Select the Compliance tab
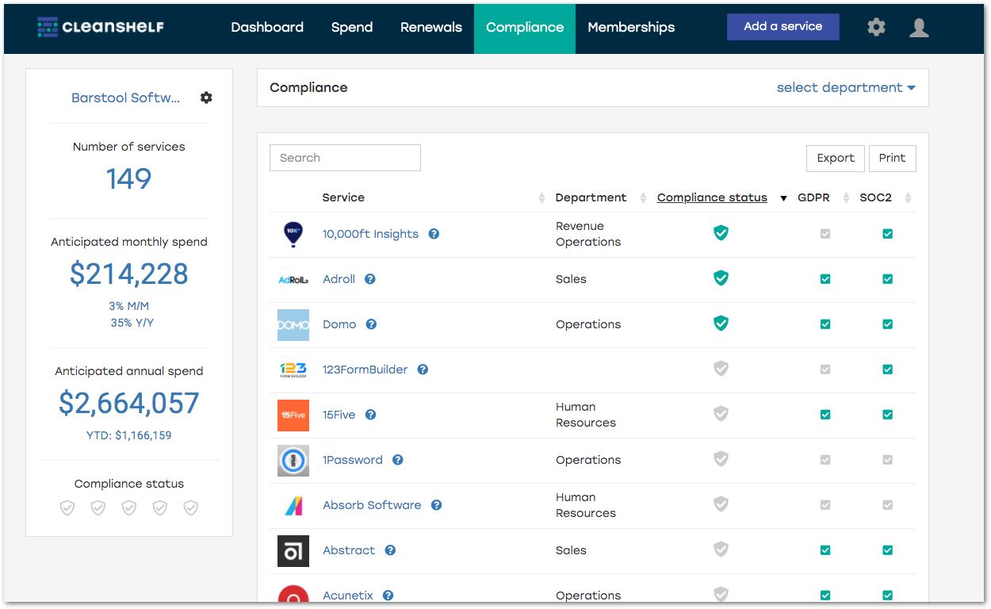Screen dimensions: 991x609 [x=525, y=27]
